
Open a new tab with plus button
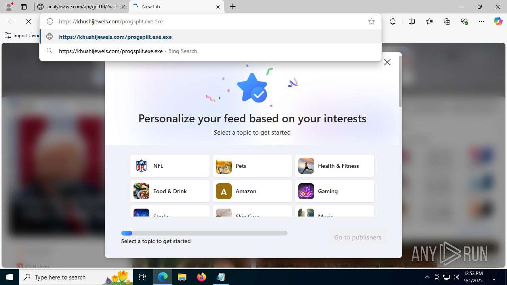click(x=233, y=7)
